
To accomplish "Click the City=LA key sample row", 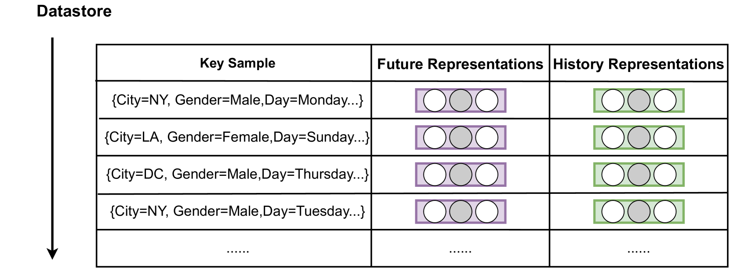I will click(237, 137).
